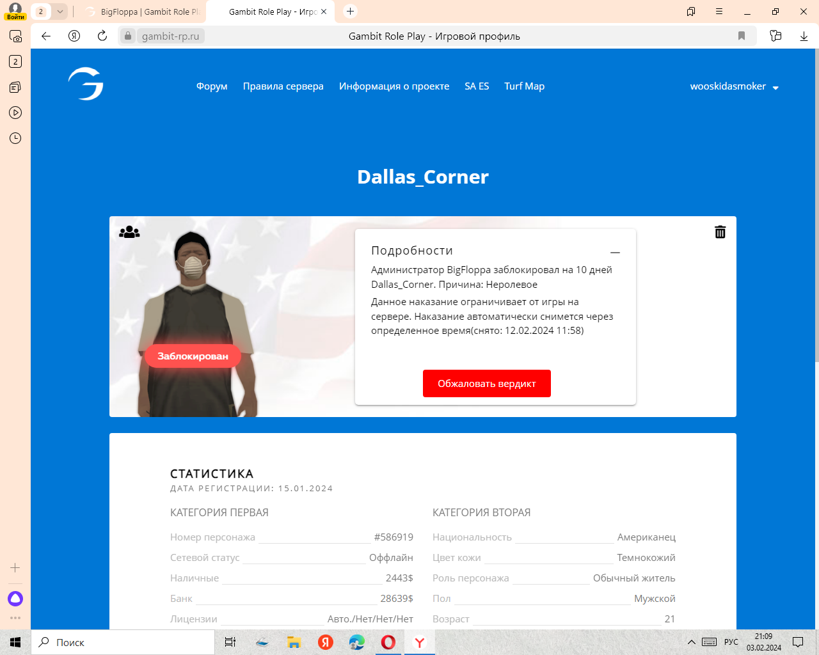Click the Gambit logo in header
The width and height of the screenshot is (819, 655).
tap(86, 84)
